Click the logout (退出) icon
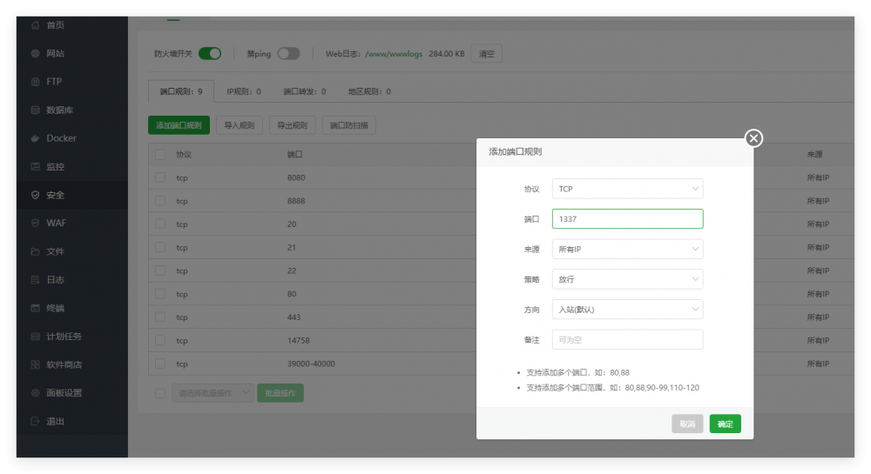This screenshot has height=474, width=871. 35,421
